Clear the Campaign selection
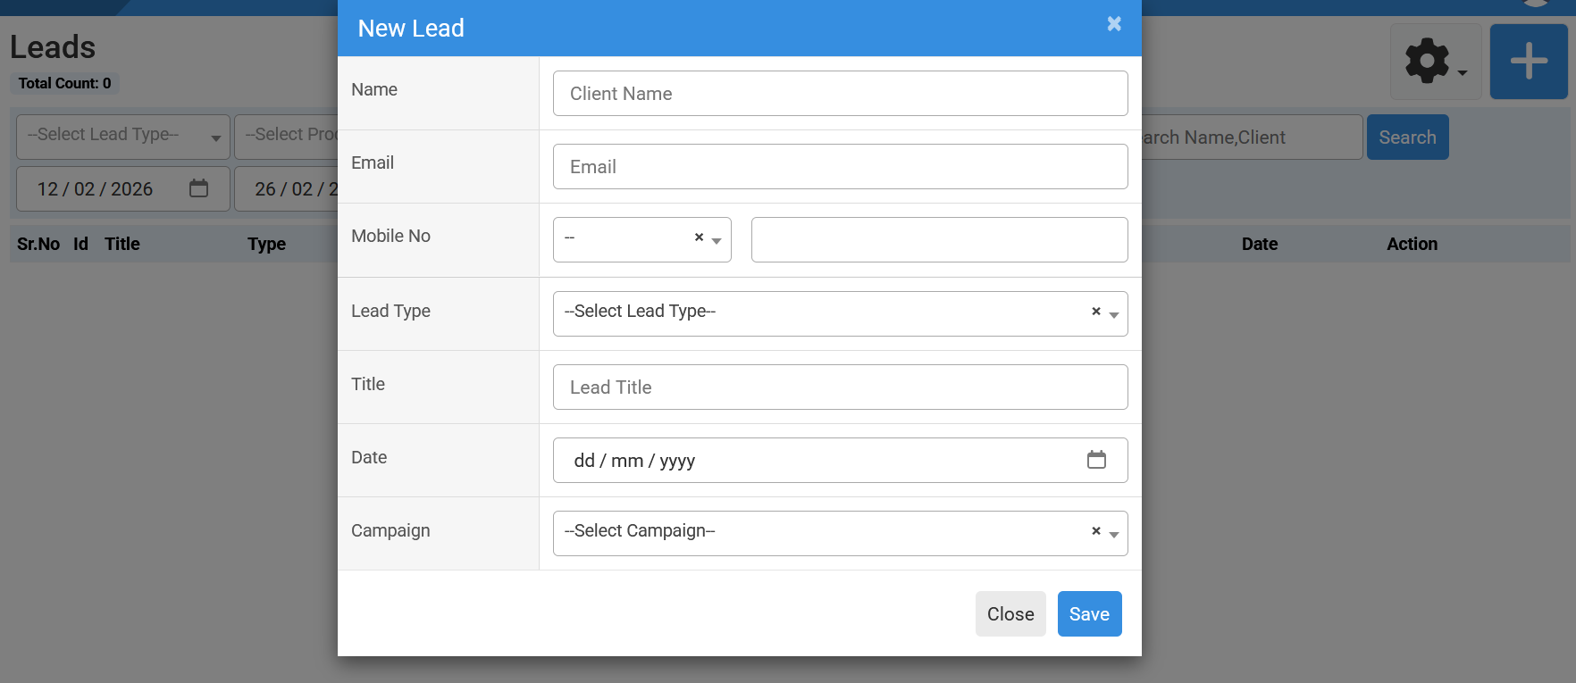Image resolution: width=1576 pixels, height=683 pixels. pyautogui.click(x=1095, y=531)
